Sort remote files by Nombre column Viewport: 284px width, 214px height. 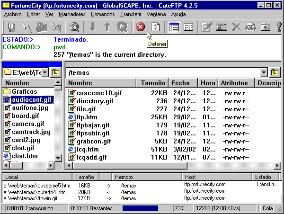click(101, 83)
